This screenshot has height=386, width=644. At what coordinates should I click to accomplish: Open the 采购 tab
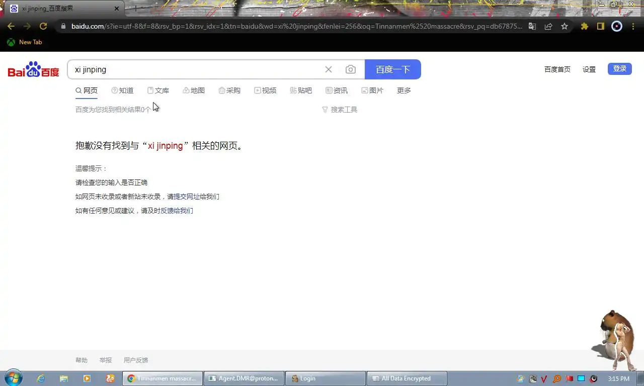(229, 90)
